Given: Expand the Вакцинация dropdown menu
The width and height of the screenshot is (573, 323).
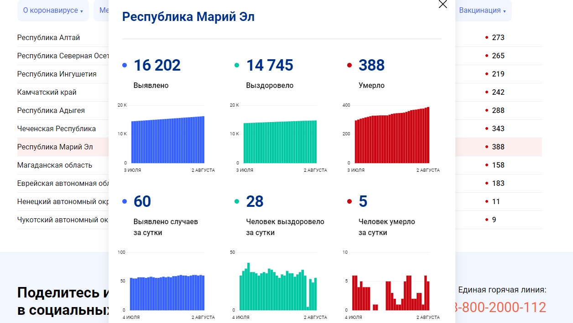Looking at the screenshot, I should point(482,10).
